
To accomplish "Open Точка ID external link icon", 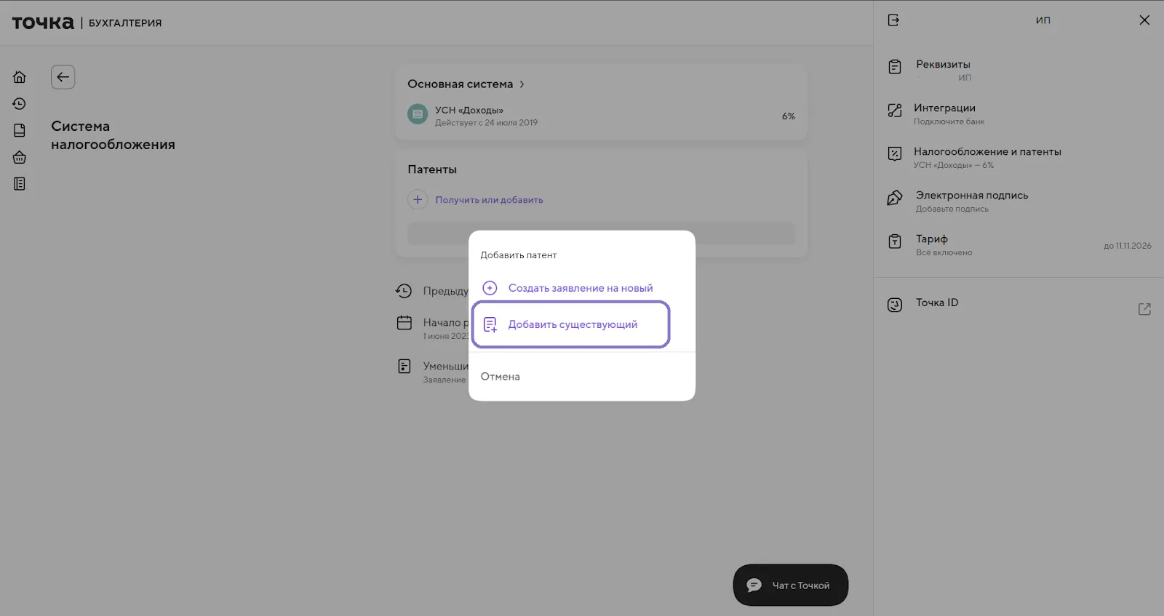I will 1144,309.
